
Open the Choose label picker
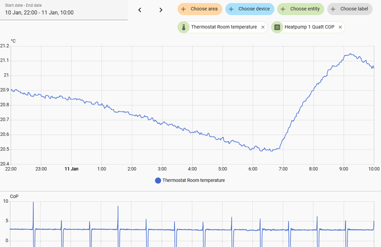[x=350, y=9]
